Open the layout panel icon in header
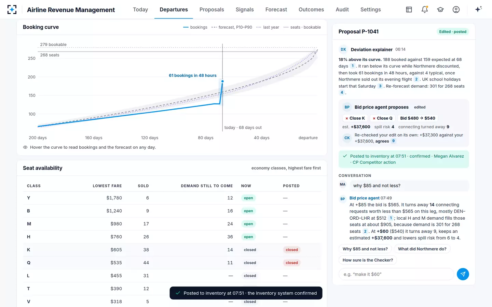This screenshot has width=492, height=307. (x=409, y=10)
